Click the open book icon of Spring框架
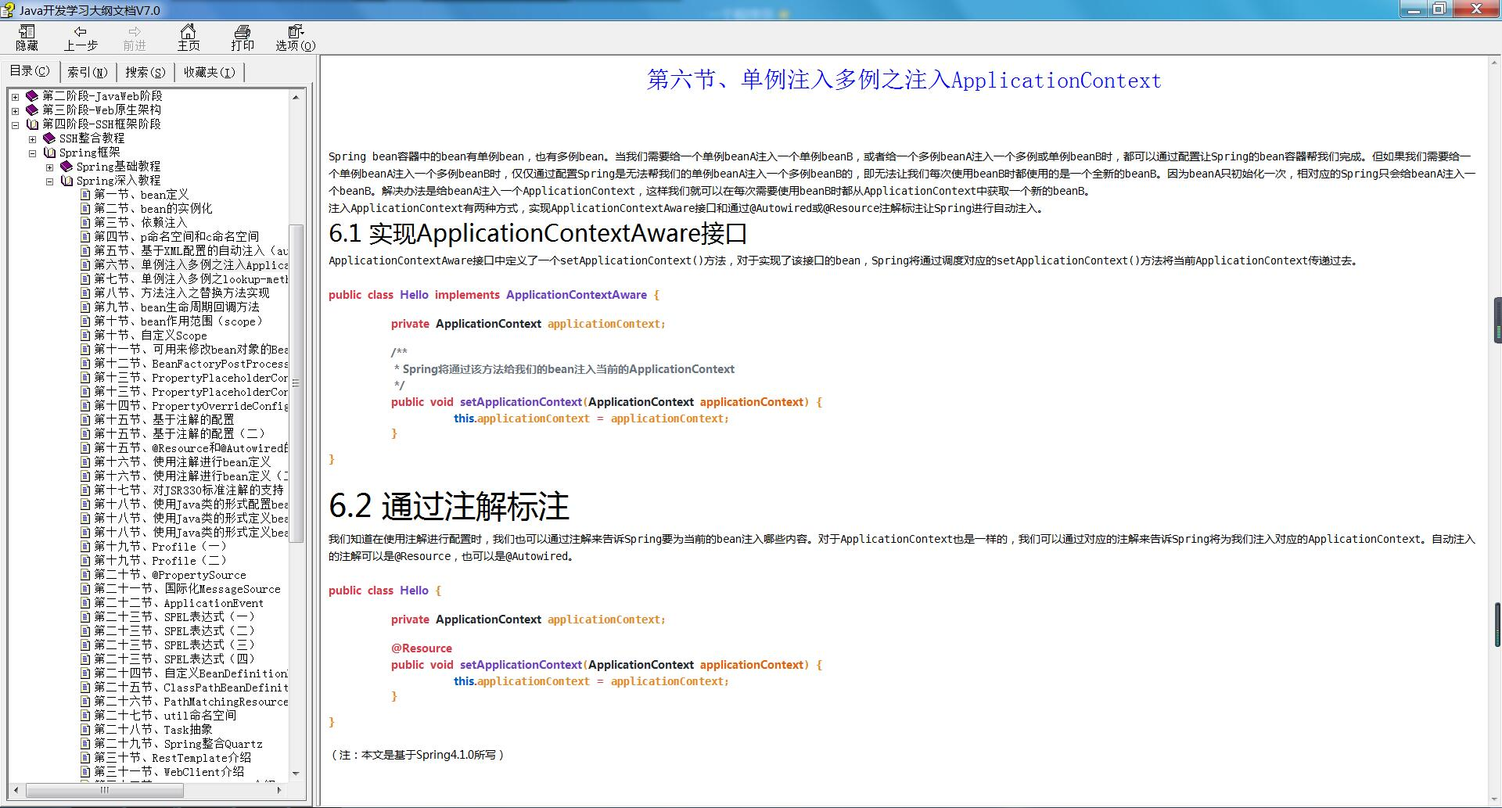Image resolution: width=1502 pixels, height=808 pixels. (49, 153)
